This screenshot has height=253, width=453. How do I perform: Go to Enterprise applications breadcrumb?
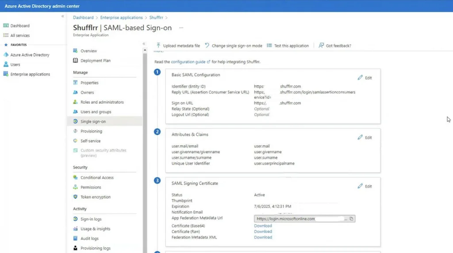(121, 18)
